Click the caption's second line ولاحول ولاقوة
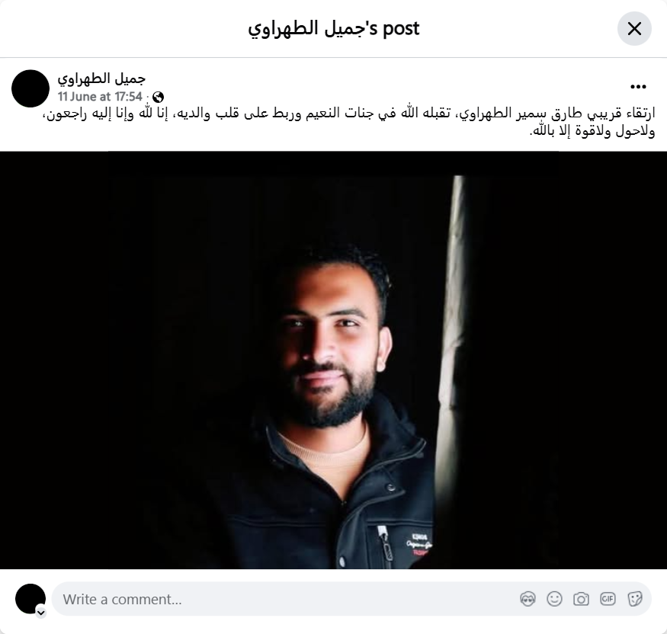Screen dimensions: 667x634 pyautogui.click(x=592, y=131)
